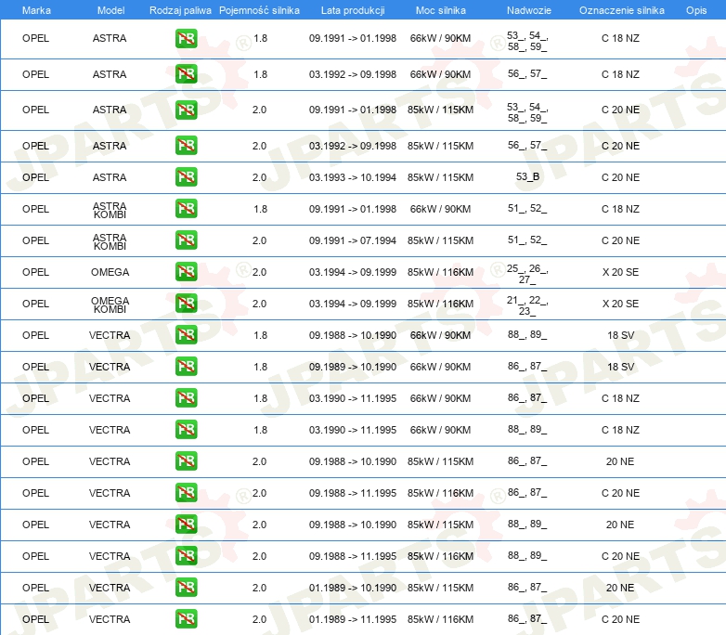The width and height of the screenshot is (726, 635).
Task: Select 85kW / 115KM in Astra 53_B row
Action: [440, 177]
